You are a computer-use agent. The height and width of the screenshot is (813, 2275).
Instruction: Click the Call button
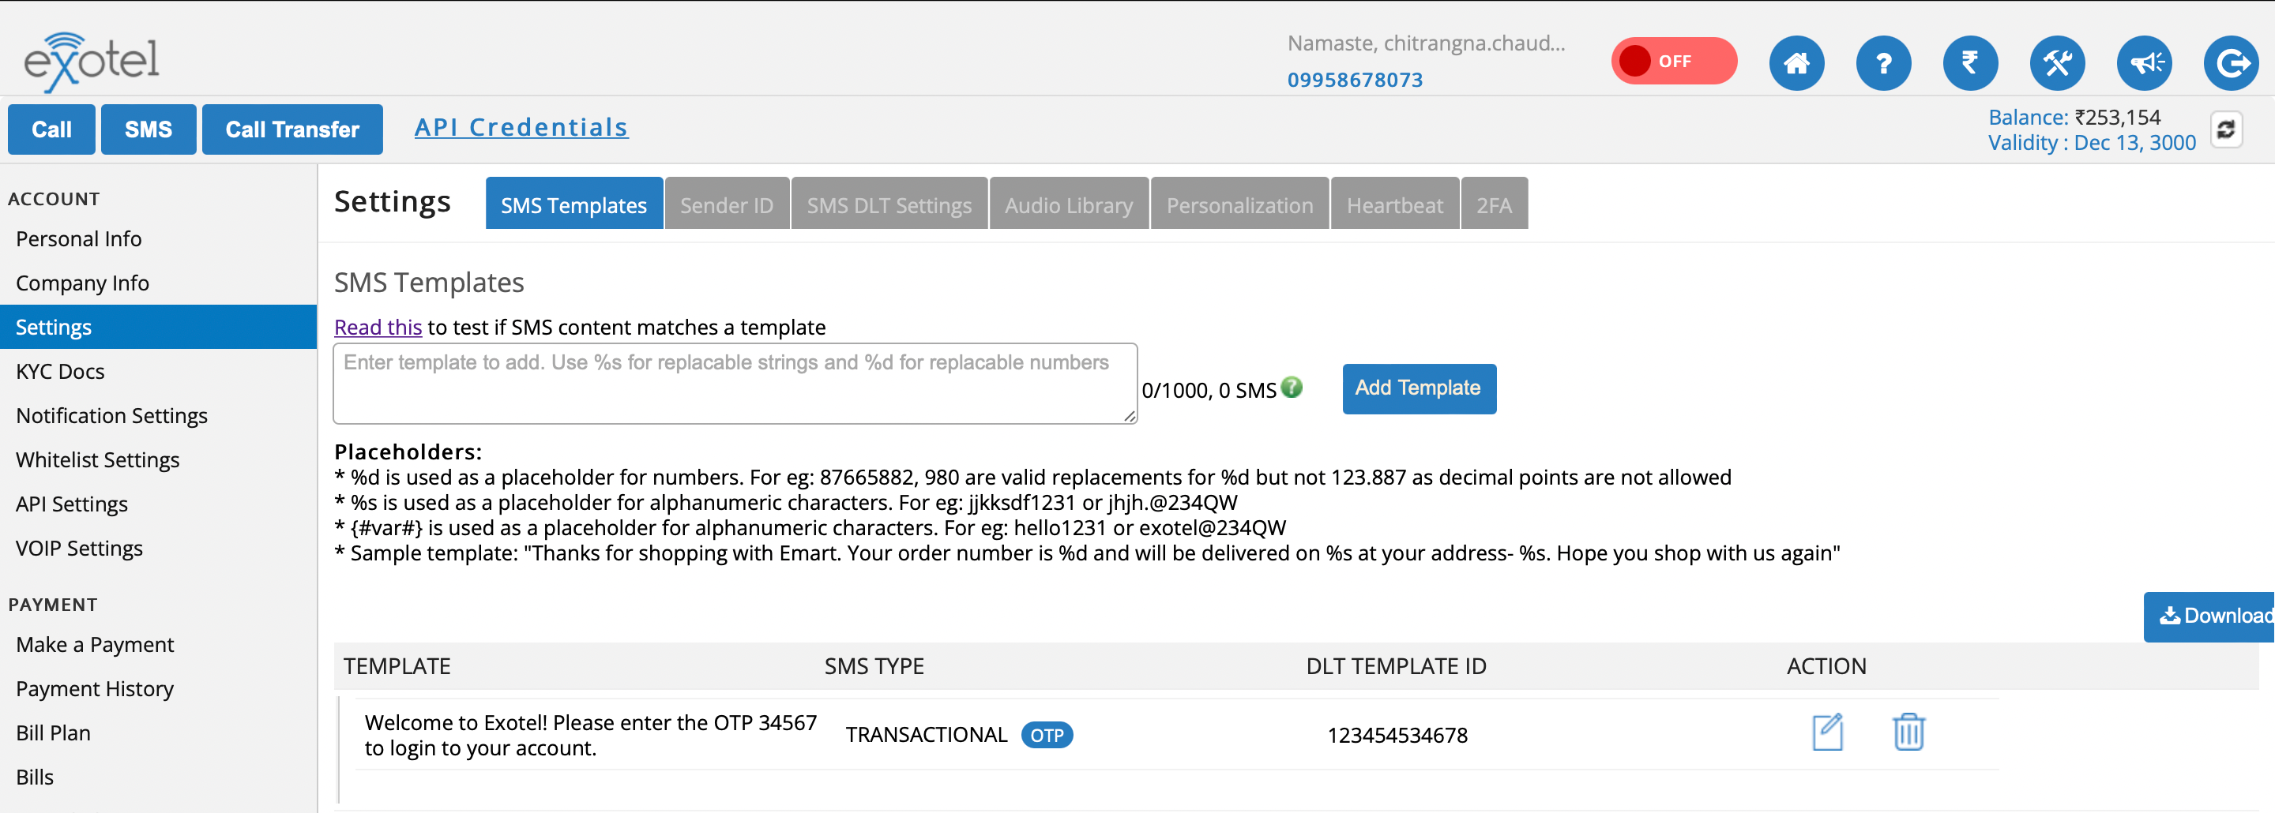[x=51, y=129]
